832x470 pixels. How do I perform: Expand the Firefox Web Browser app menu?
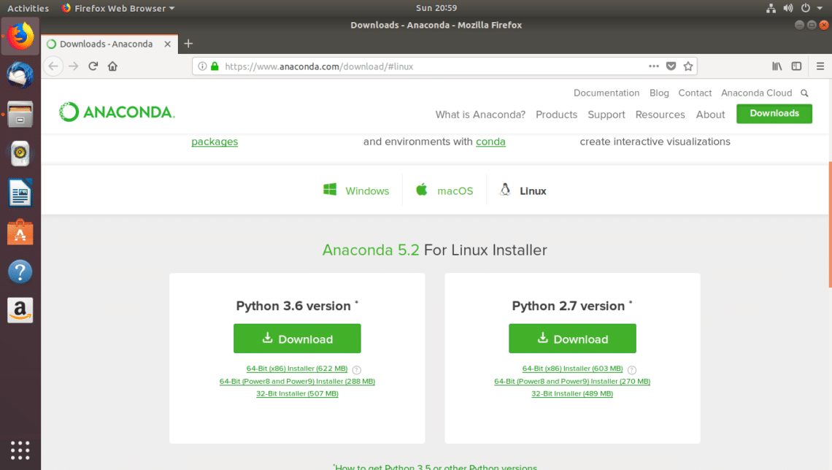118,8
